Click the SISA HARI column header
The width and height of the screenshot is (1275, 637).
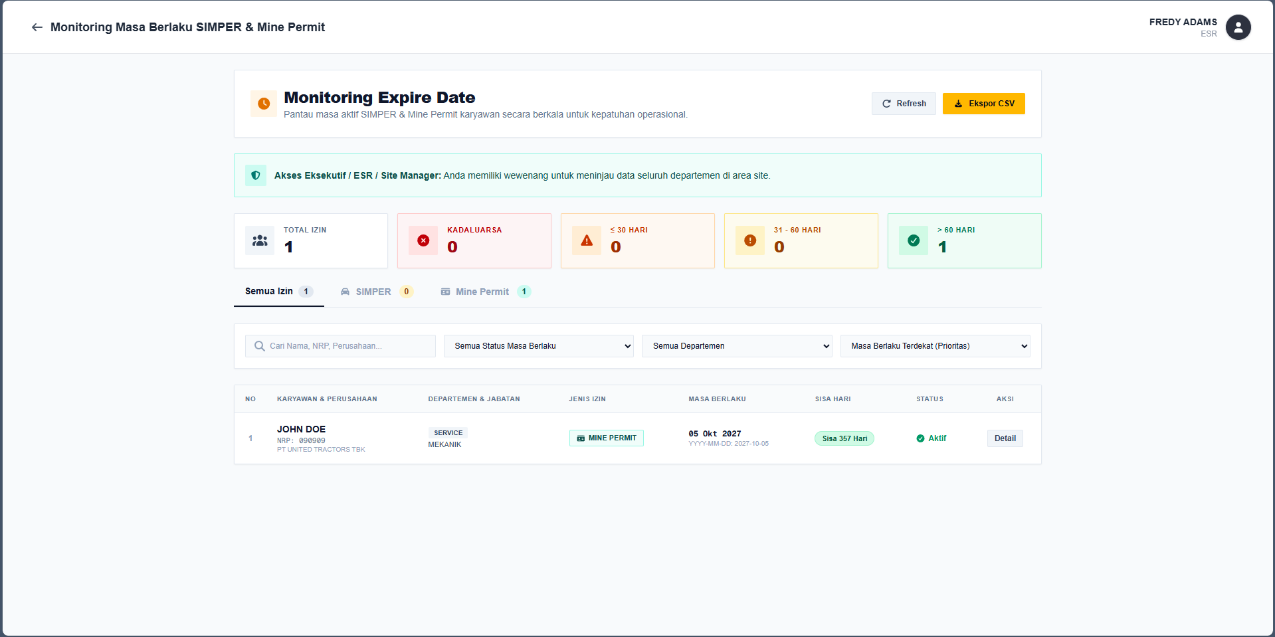(x=833, y=399)
